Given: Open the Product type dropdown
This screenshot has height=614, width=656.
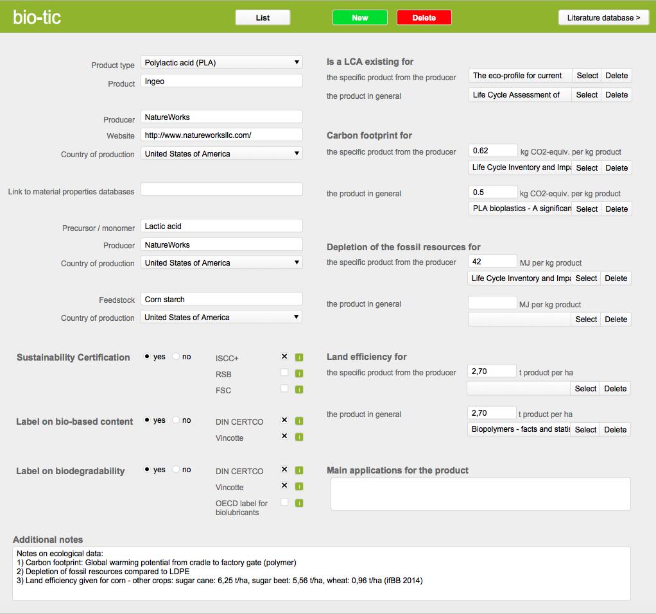Looking at the screenshot, I should tap(221, 63).
